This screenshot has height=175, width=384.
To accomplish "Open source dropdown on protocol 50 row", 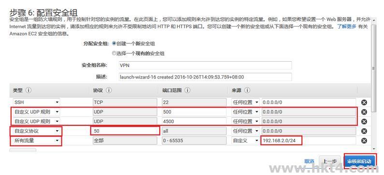I will tap(246, 131).
